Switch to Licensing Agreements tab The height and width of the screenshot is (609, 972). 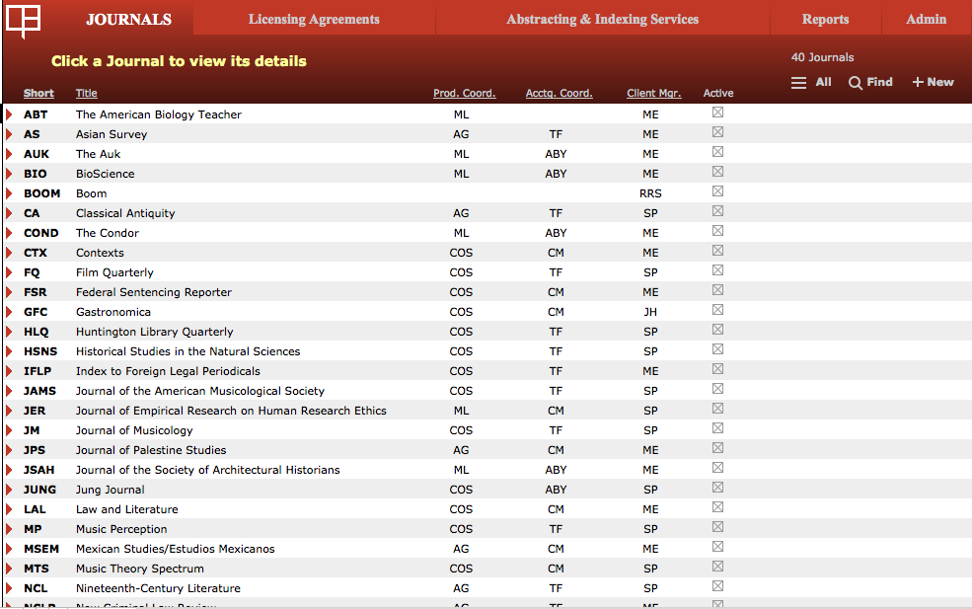[x=314, y=19]
